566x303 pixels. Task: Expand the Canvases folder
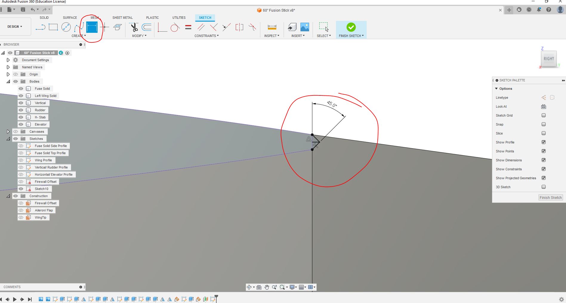tap(8, 132)
